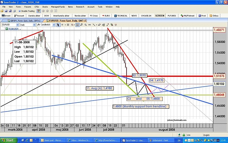Select the crosshair tool
The image size is (228, 143).
(x=62, y=25)
